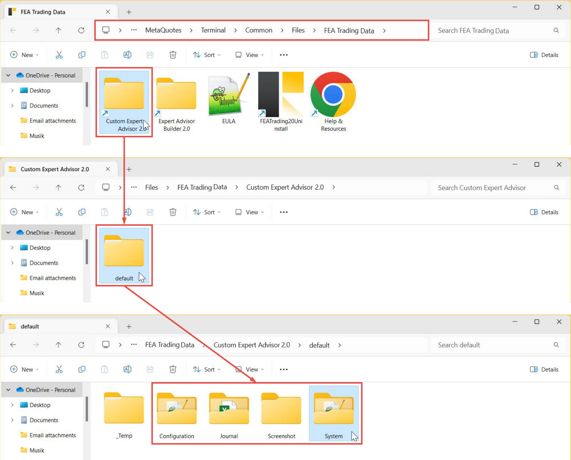The height and width of the screenshot is (460, 571).
Task: Click Cut icon in Custom Expert Advisor 2.0 window
Action: (x=59, y=212)
